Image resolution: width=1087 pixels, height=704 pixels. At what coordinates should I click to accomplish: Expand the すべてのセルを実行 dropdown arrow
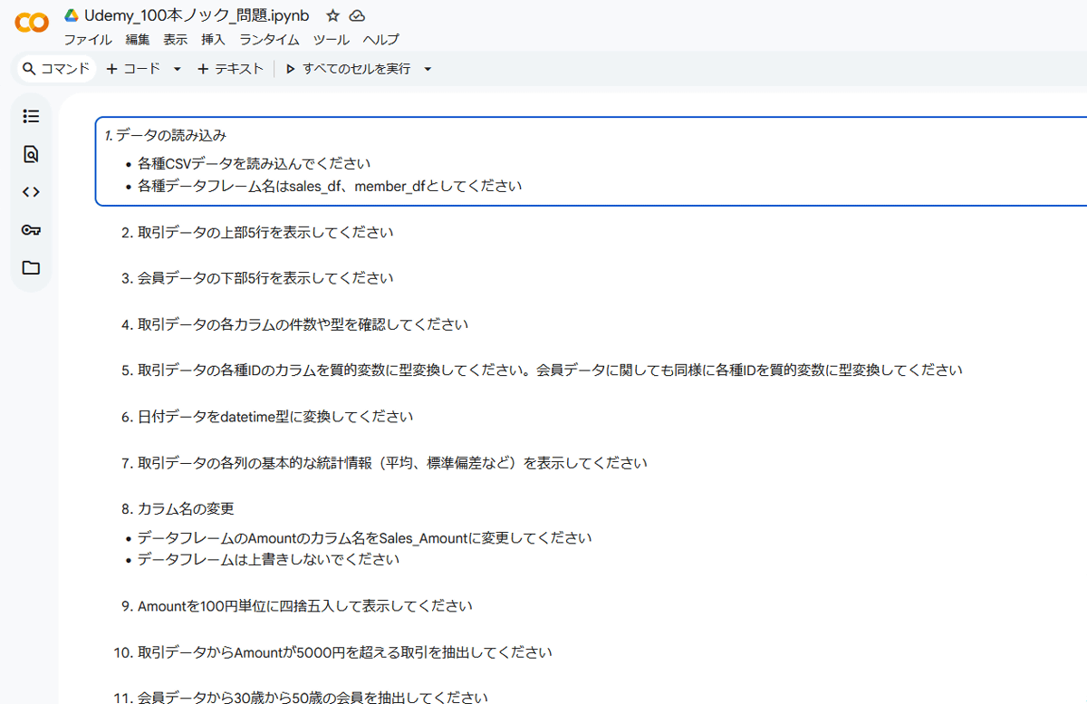pyautogui.click(x=428, y=69)
